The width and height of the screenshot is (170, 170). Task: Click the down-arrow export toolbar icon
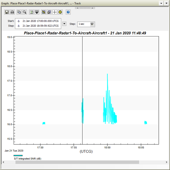(37, 12)
